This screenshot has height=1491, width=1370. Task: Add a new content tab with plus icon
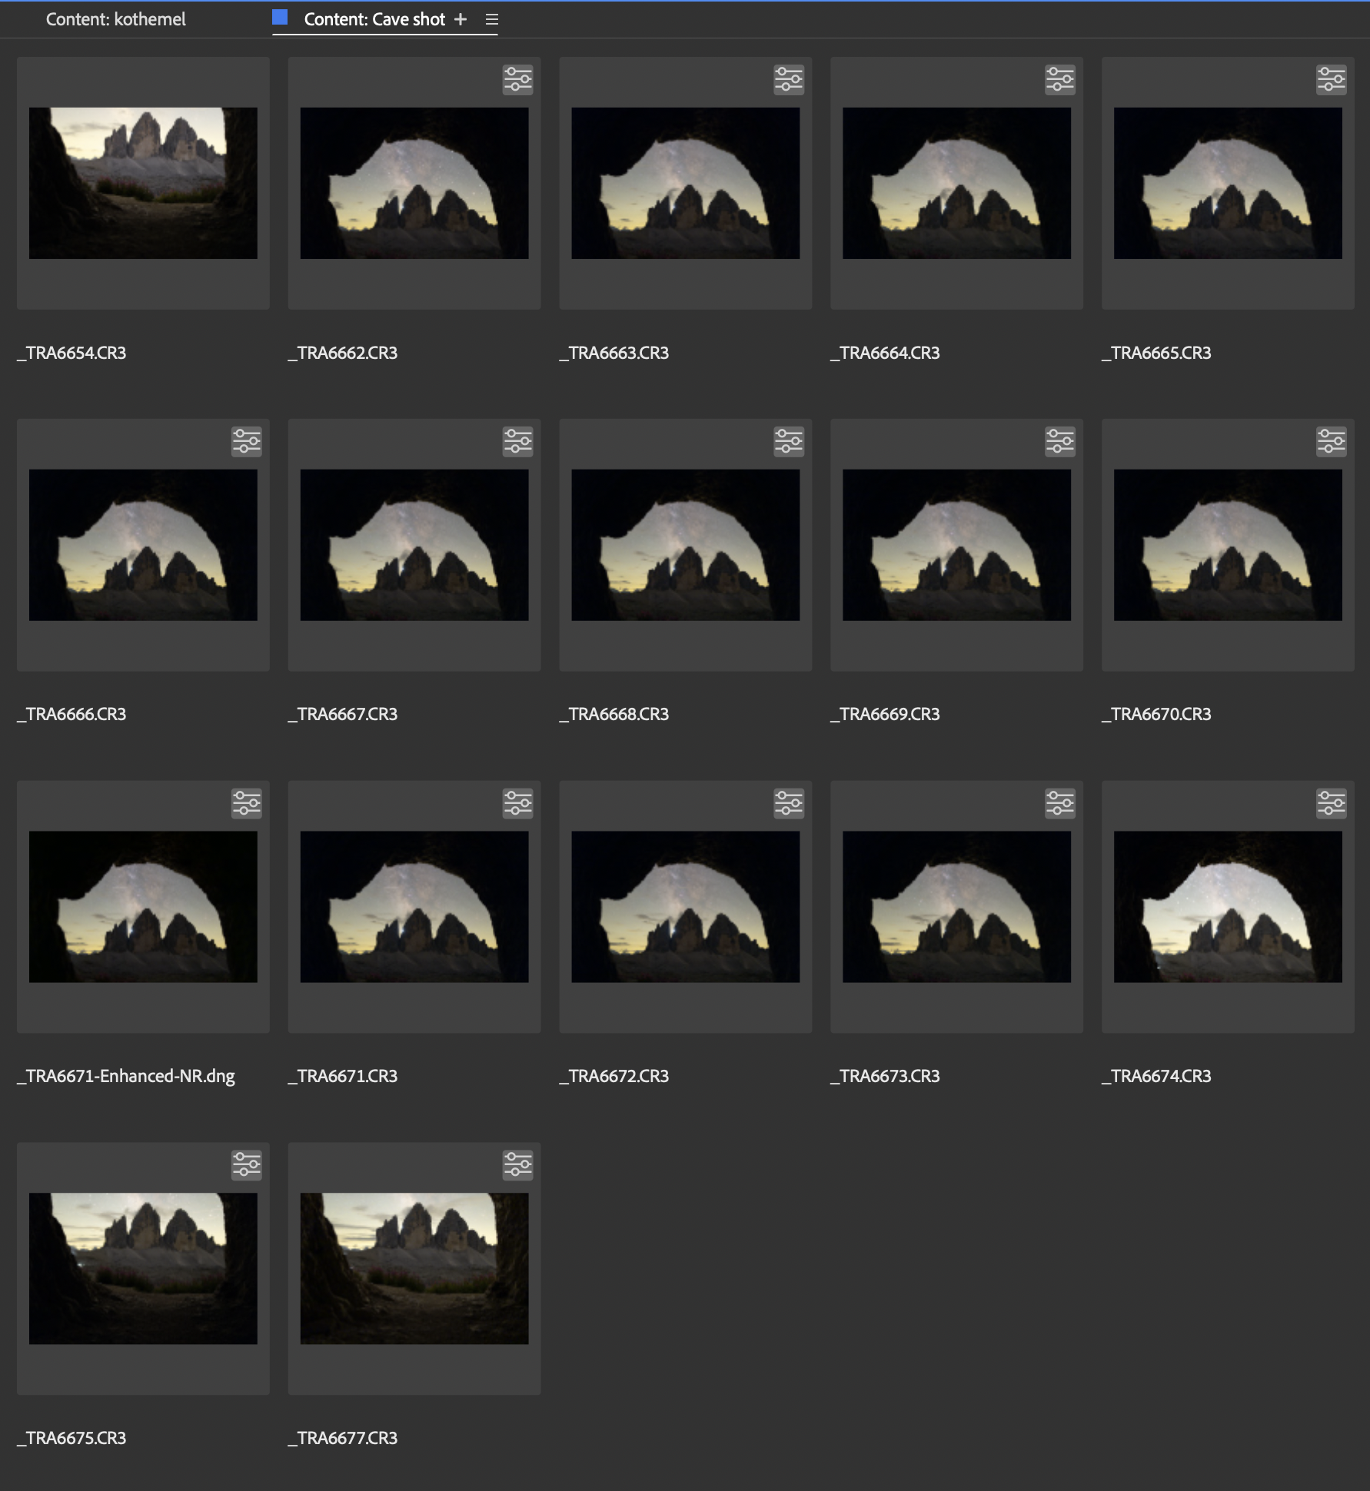461,19
